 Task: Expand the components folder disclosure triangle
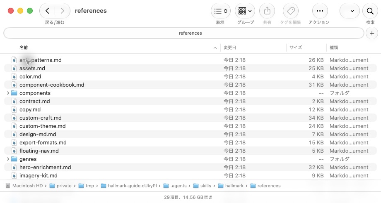(x=8, y=93)
